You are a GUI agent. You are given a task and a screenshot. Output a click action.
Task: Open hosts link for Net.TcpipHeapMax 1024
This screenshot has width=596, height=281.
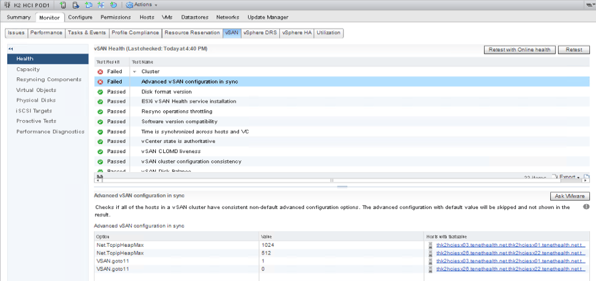click(511, 245)
